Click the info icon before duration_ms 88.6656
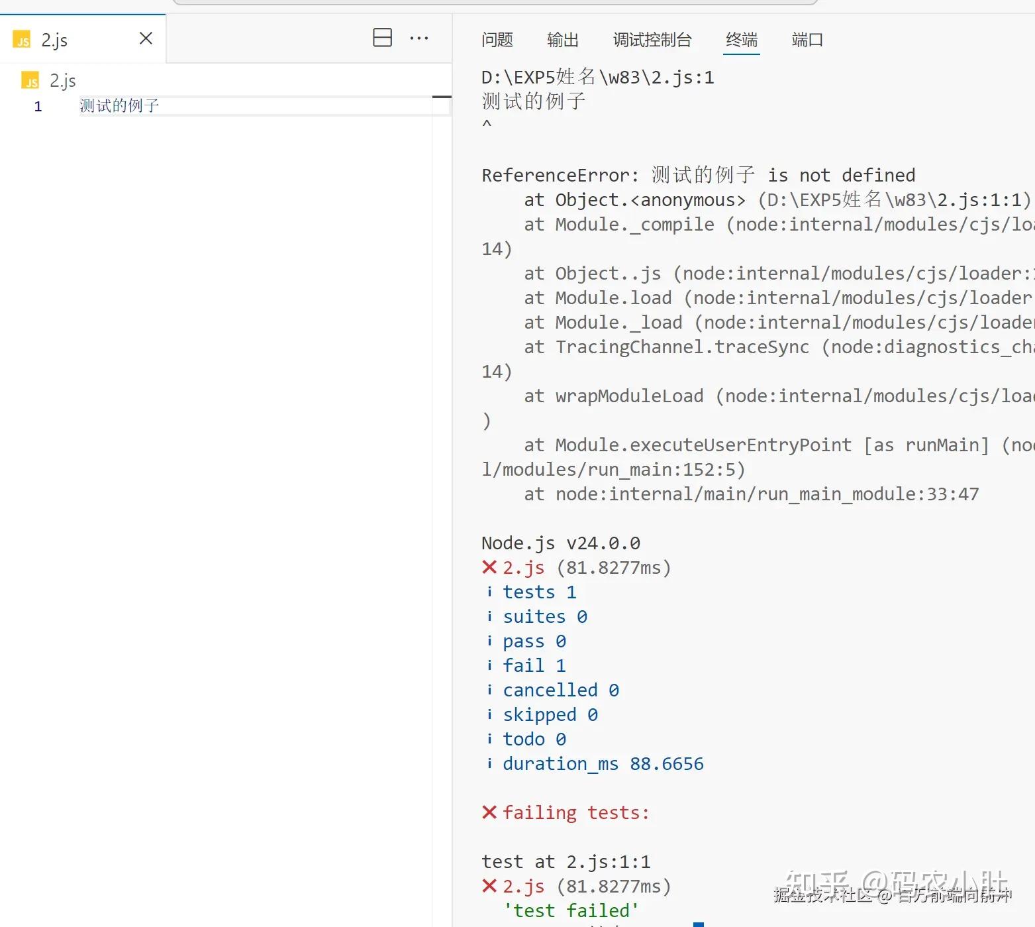The width and height of the screenshot is (1035, 927). [489, 763]
